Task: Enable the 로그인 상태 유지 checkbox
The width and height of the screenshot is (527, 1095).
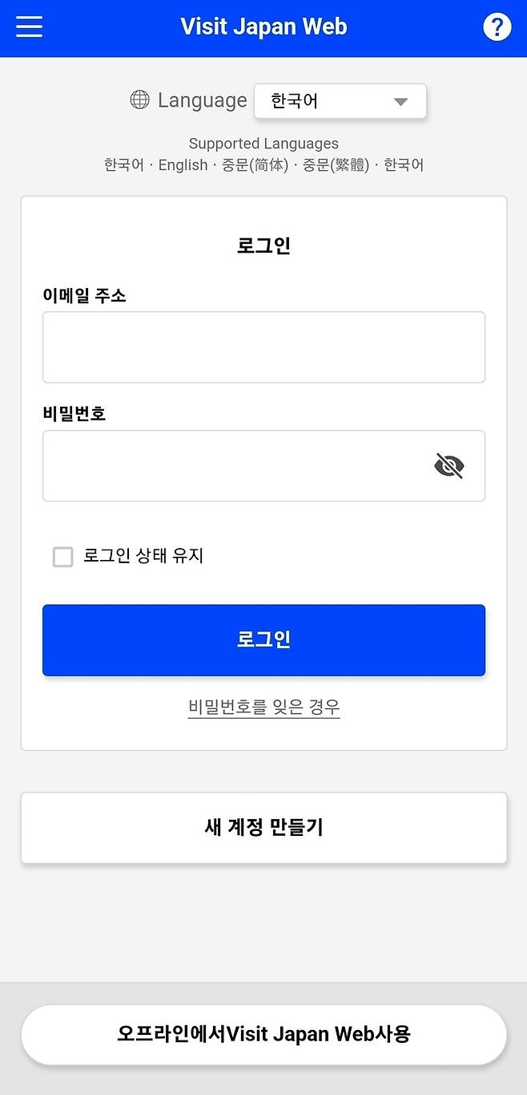Action: point(62,557)
